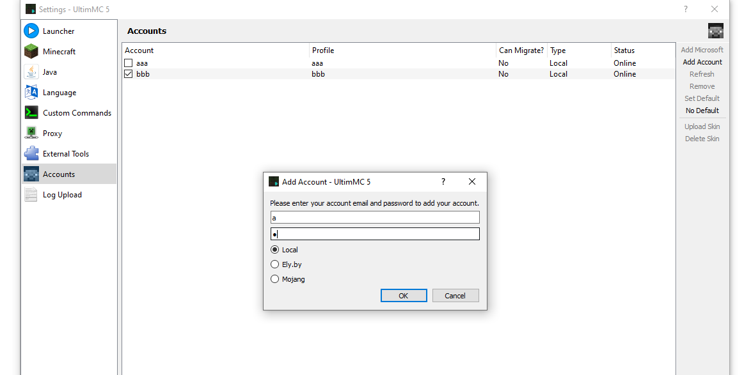Click Upload Skin button

tap(702, 126)
